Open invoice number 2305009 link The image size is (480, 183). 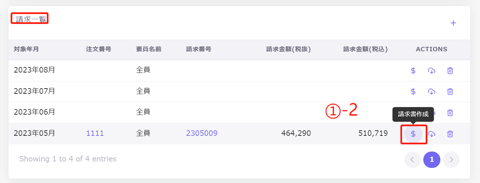pyautogui.click(x=202, y=133)
